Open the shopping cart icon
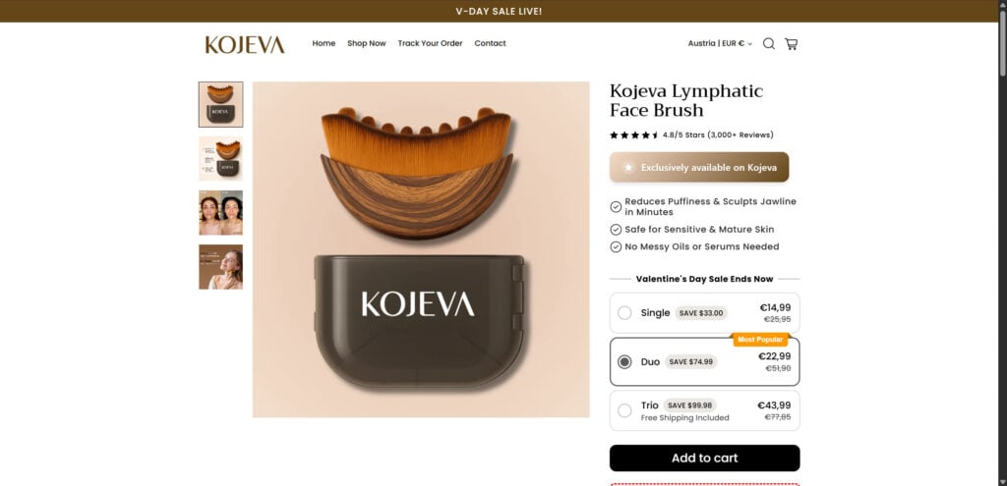1007x486 pixels. tap(792, 43)
